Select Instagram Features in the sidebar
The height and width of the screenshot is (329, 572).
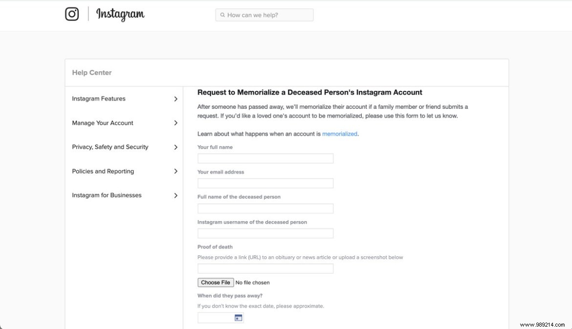(x=99, y=99)
